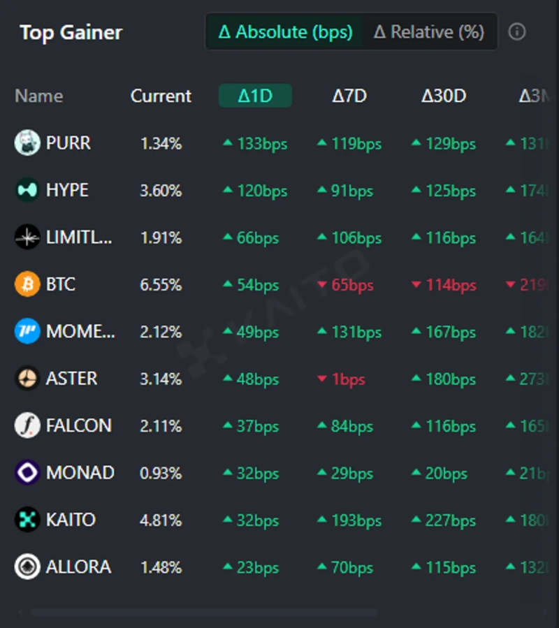Click the ALLORA token icon
559x628 pixels.
pyautogui.click(x=27, y=567)
